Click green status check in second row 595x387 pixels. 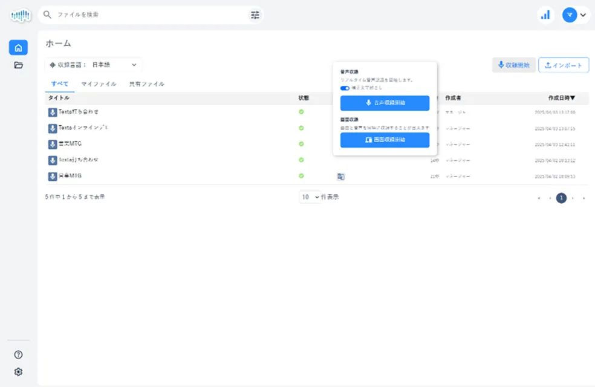(x=301, y=128)
